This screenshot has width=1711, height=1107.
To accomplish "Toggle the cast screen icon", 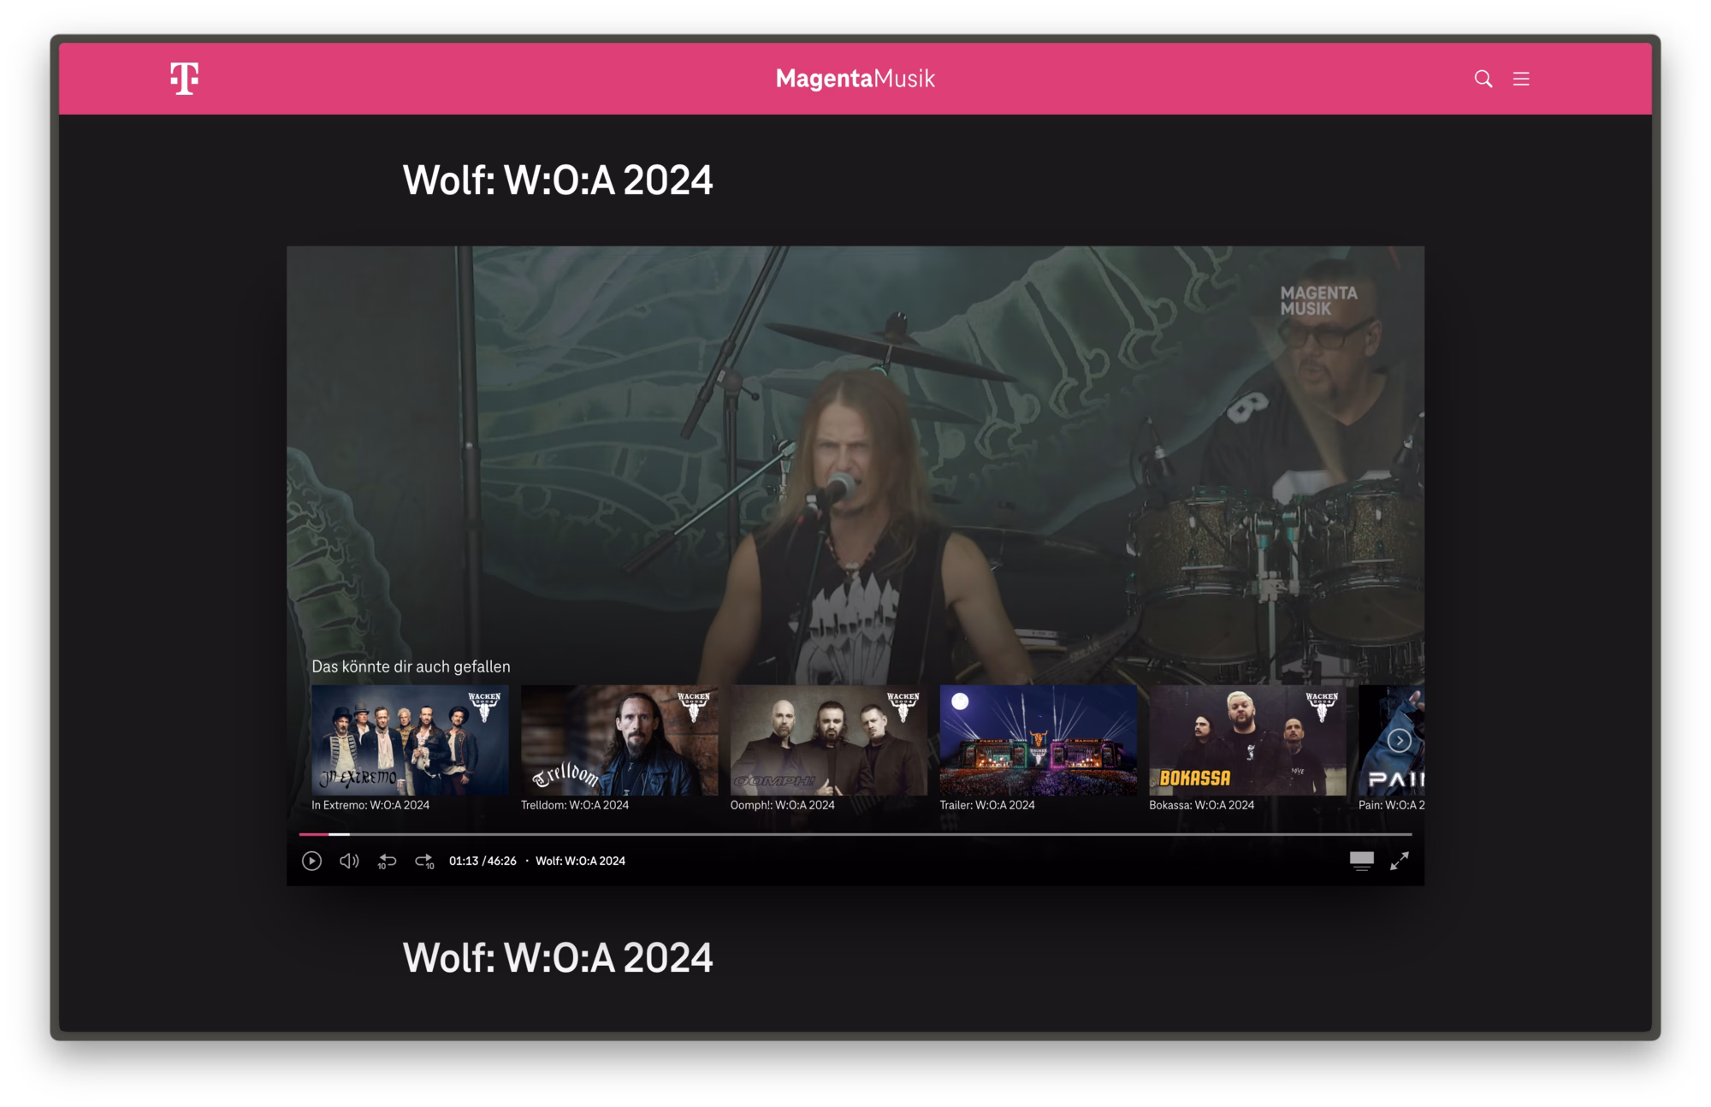I will pyautogui.click(x=1361, y=861).
